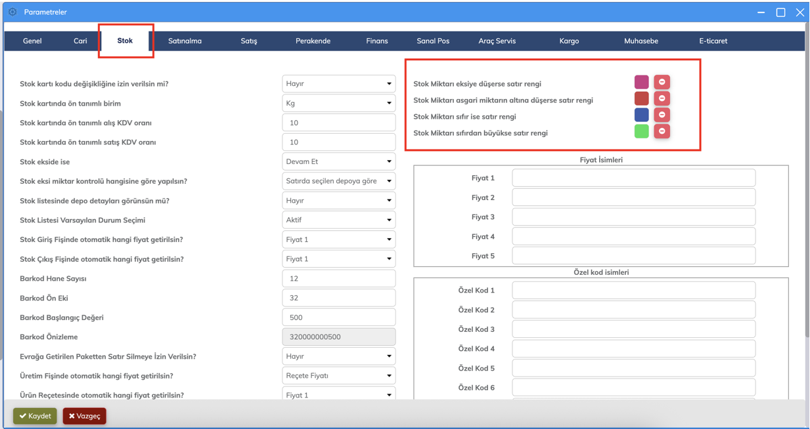Expand the 'Stok ekside ise' dropdown
The width and height of the screenshot is (810, 429).
pyautogui.click(x=338, y=161)
